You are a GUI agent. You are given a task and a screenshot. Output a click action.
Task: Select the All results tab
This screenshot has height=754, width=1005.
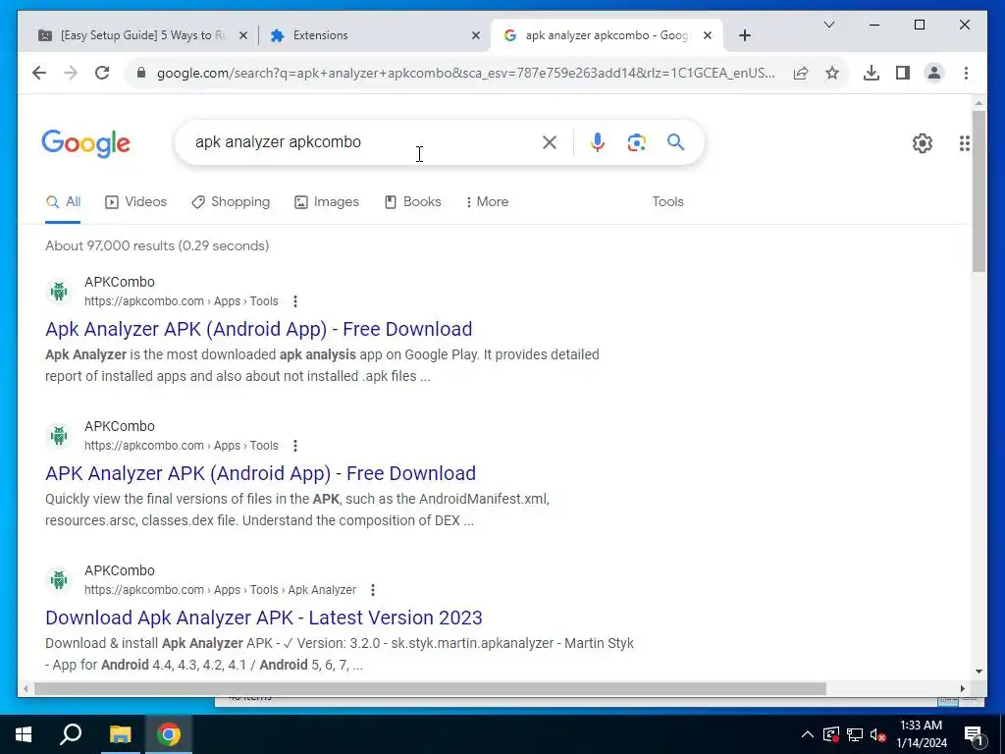pos(63,202)
